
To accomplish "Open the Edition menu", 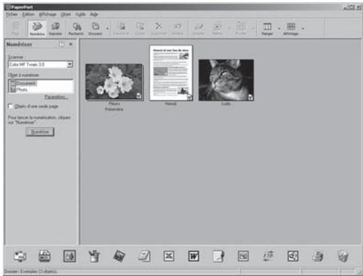I will [x=28, y=14].
